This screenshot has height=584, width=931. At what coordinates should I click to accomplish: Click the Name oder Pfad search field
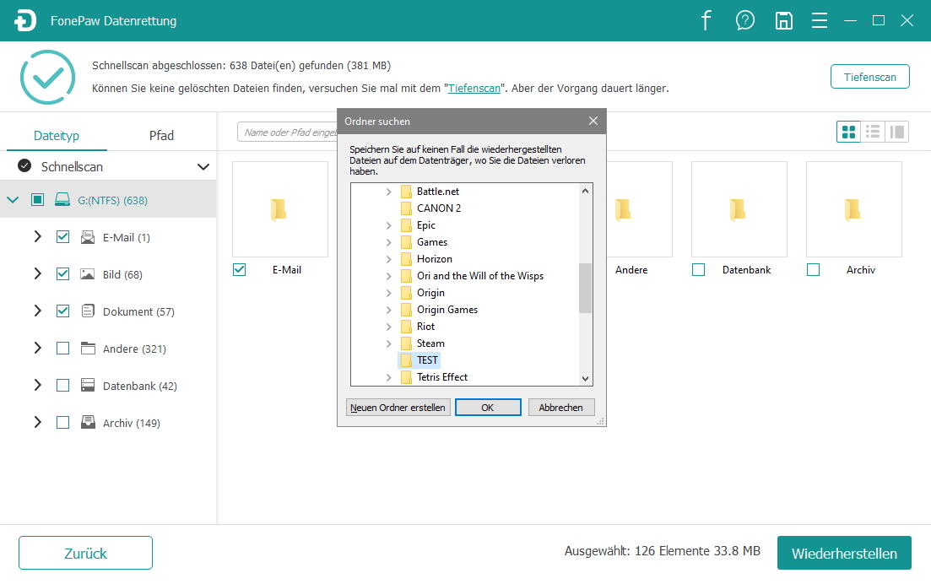(287, 132)
